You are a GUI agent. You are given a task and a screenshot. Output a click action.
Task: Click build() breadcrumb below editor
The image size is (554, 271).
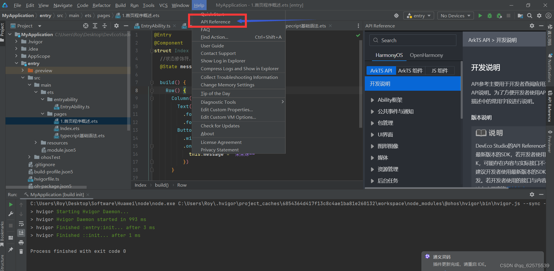click(x=162, y=185)
